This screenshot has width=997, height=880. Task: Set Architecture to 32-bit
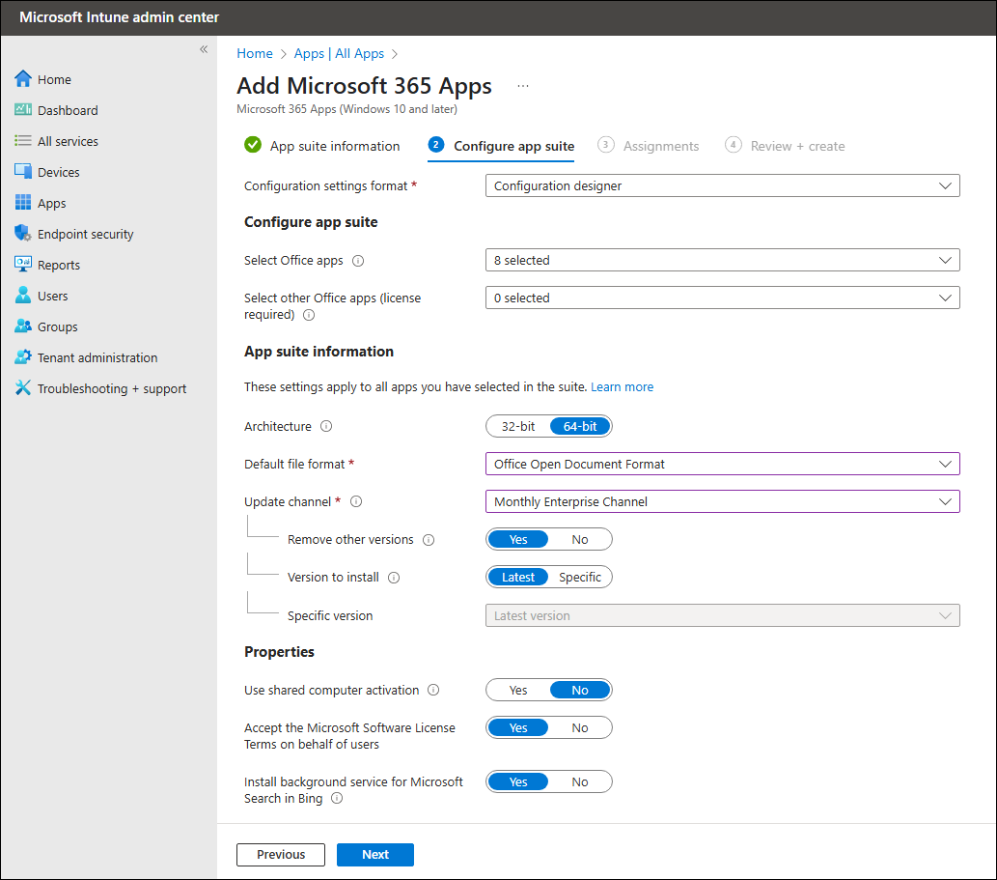(518, 426)
